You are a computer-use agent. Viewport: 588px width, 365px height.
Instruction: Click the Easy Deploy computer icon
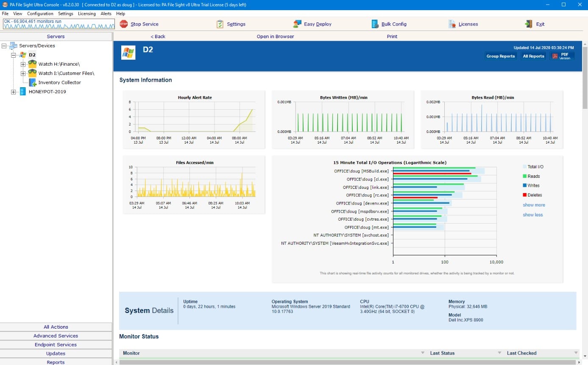tap(297, 24)
